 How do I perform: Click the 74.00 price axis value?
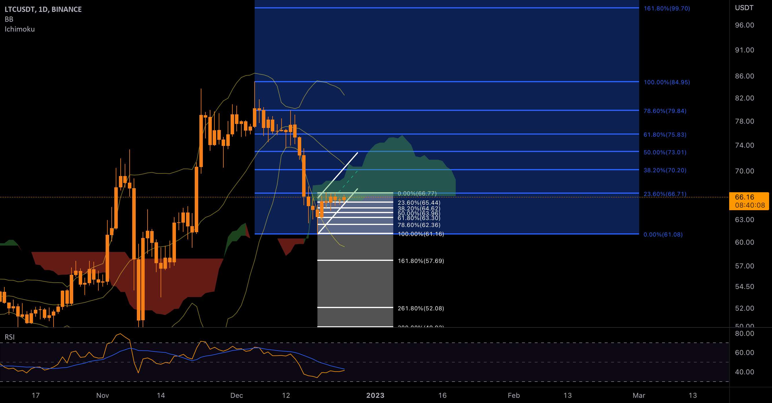(745, 145)
